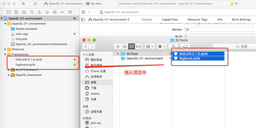
Task: Show the report navigator icon
Action: pyautogui.click(x=70, y=12)
